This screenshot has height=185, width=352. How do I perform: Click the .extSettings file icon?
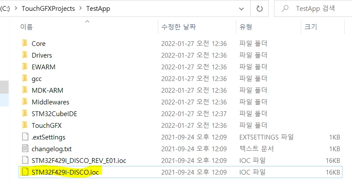coord(25,137)
